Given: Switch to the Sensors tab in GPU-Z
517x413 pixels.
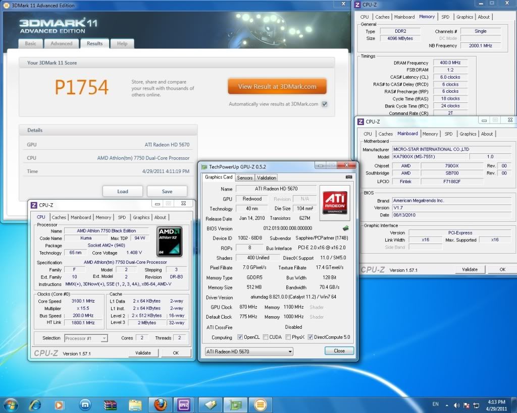Looking at the screenshot, I should pos(245,178).
